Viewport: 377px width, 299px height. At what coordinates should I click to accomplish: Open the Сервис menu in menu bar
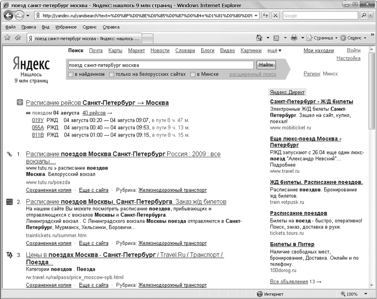(89, 27)
